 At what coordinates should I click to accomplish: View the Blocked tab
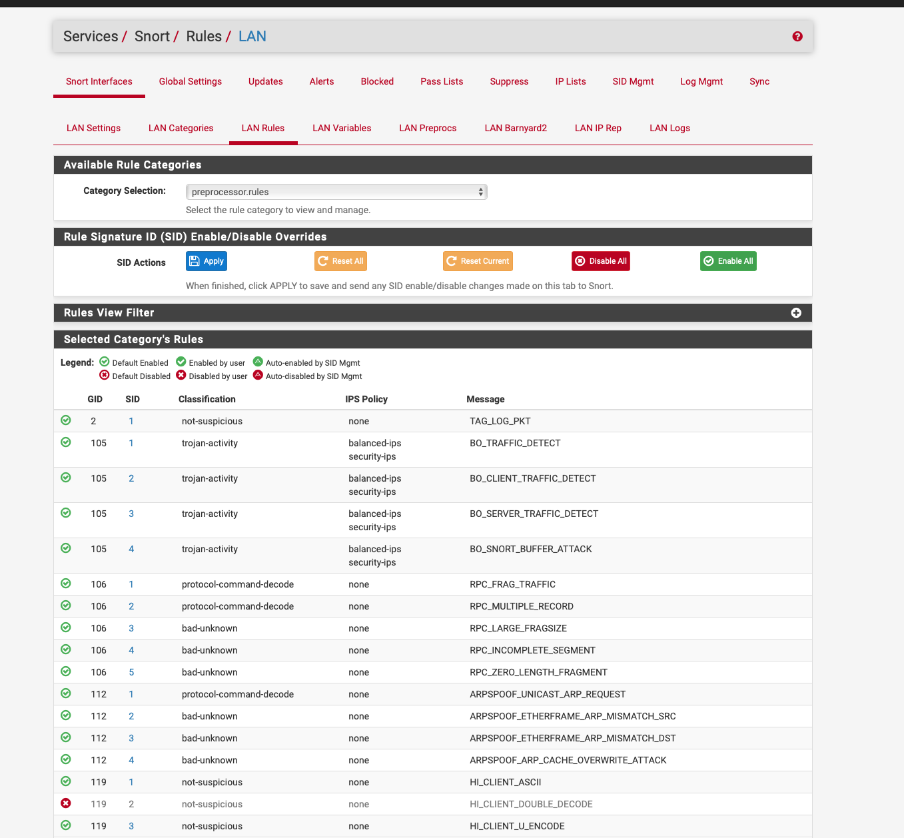tap(377, 81)
